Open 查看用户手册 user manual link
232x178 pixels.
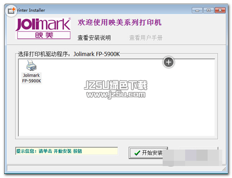146,38
